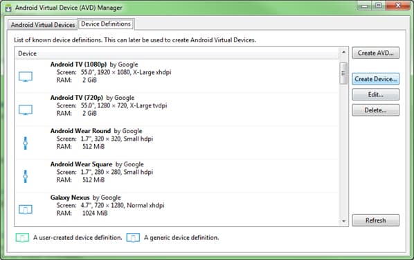Click the Galaxy Nexus phone icon
This screenshot has width=414, height=260.
coord(26,209)
